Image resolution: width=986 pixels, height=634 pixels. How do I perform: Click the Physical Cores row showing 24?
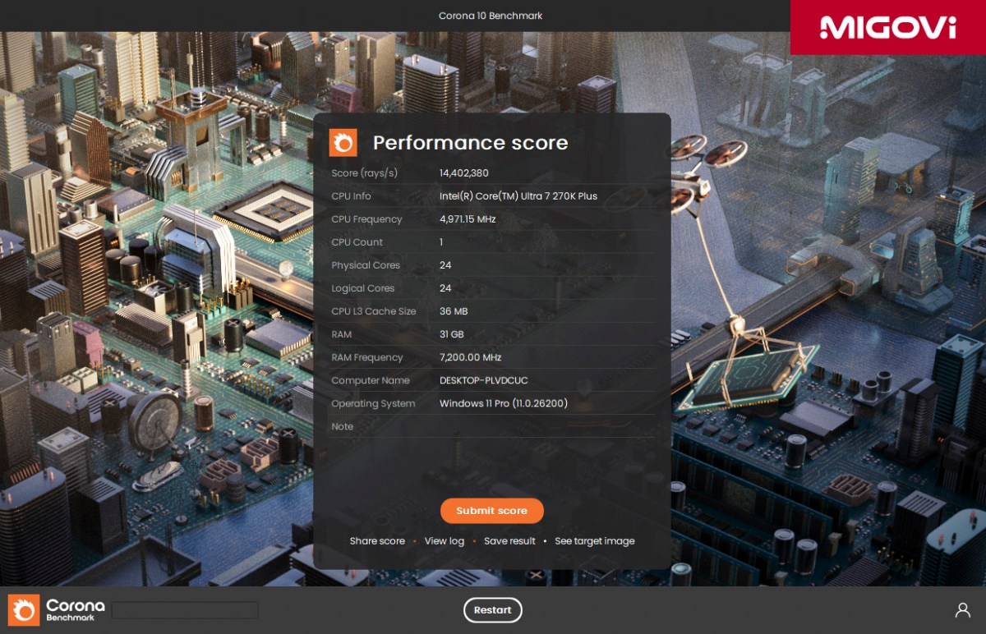441,265
